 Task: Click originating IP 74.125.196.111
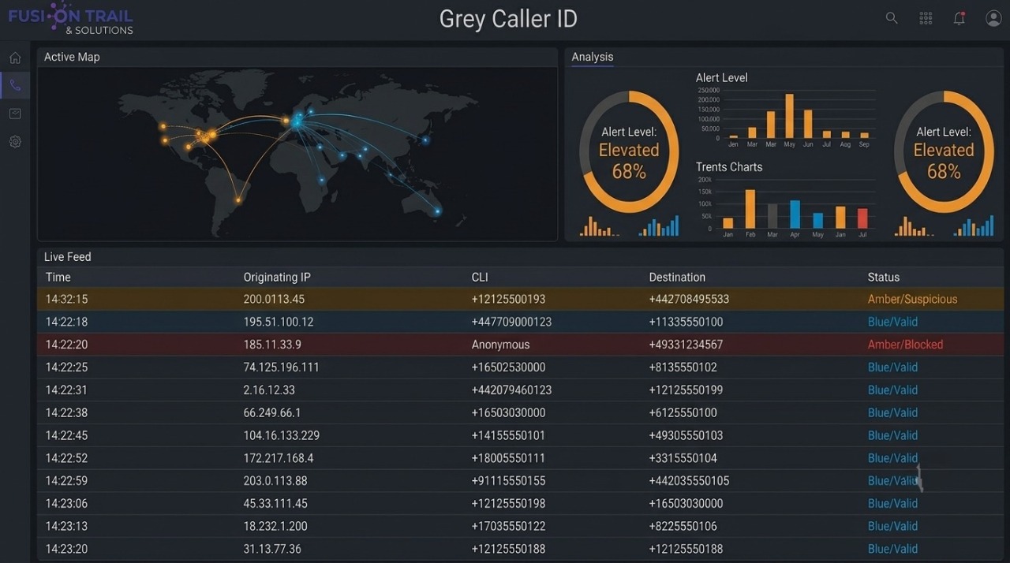[282, 367]
